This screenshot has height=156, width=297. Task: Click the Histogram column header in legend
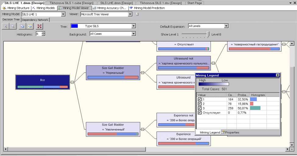pyautogui.click(x=258, y=95)
